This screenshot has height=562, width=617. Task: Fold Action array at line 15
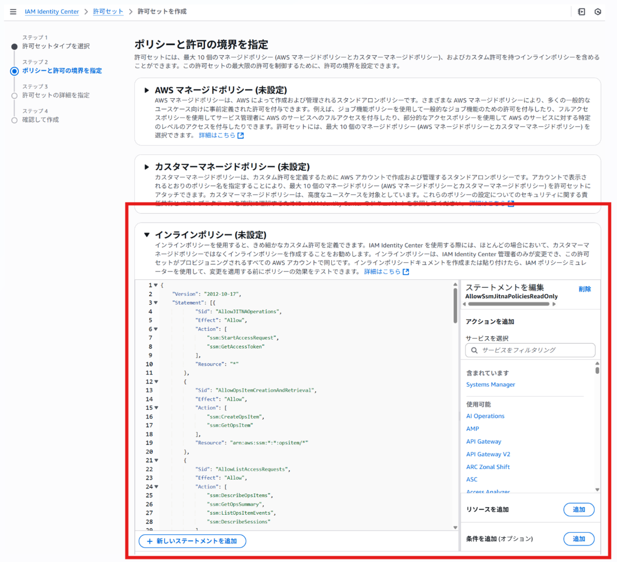156,408
